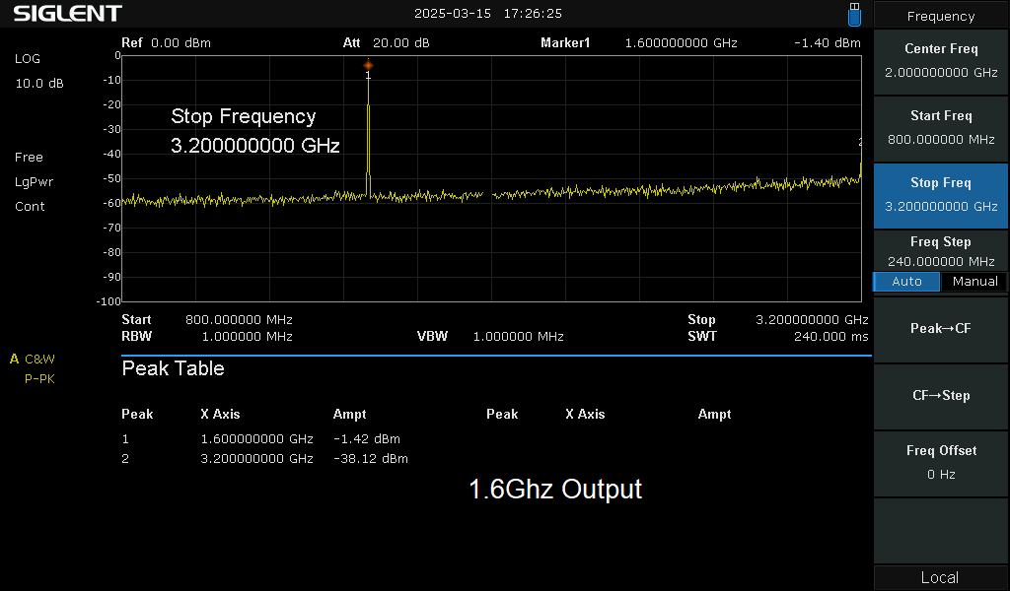Screen dimensions: 1010x591
Task: Open the Freq Offset softkey
Action: 940,463
